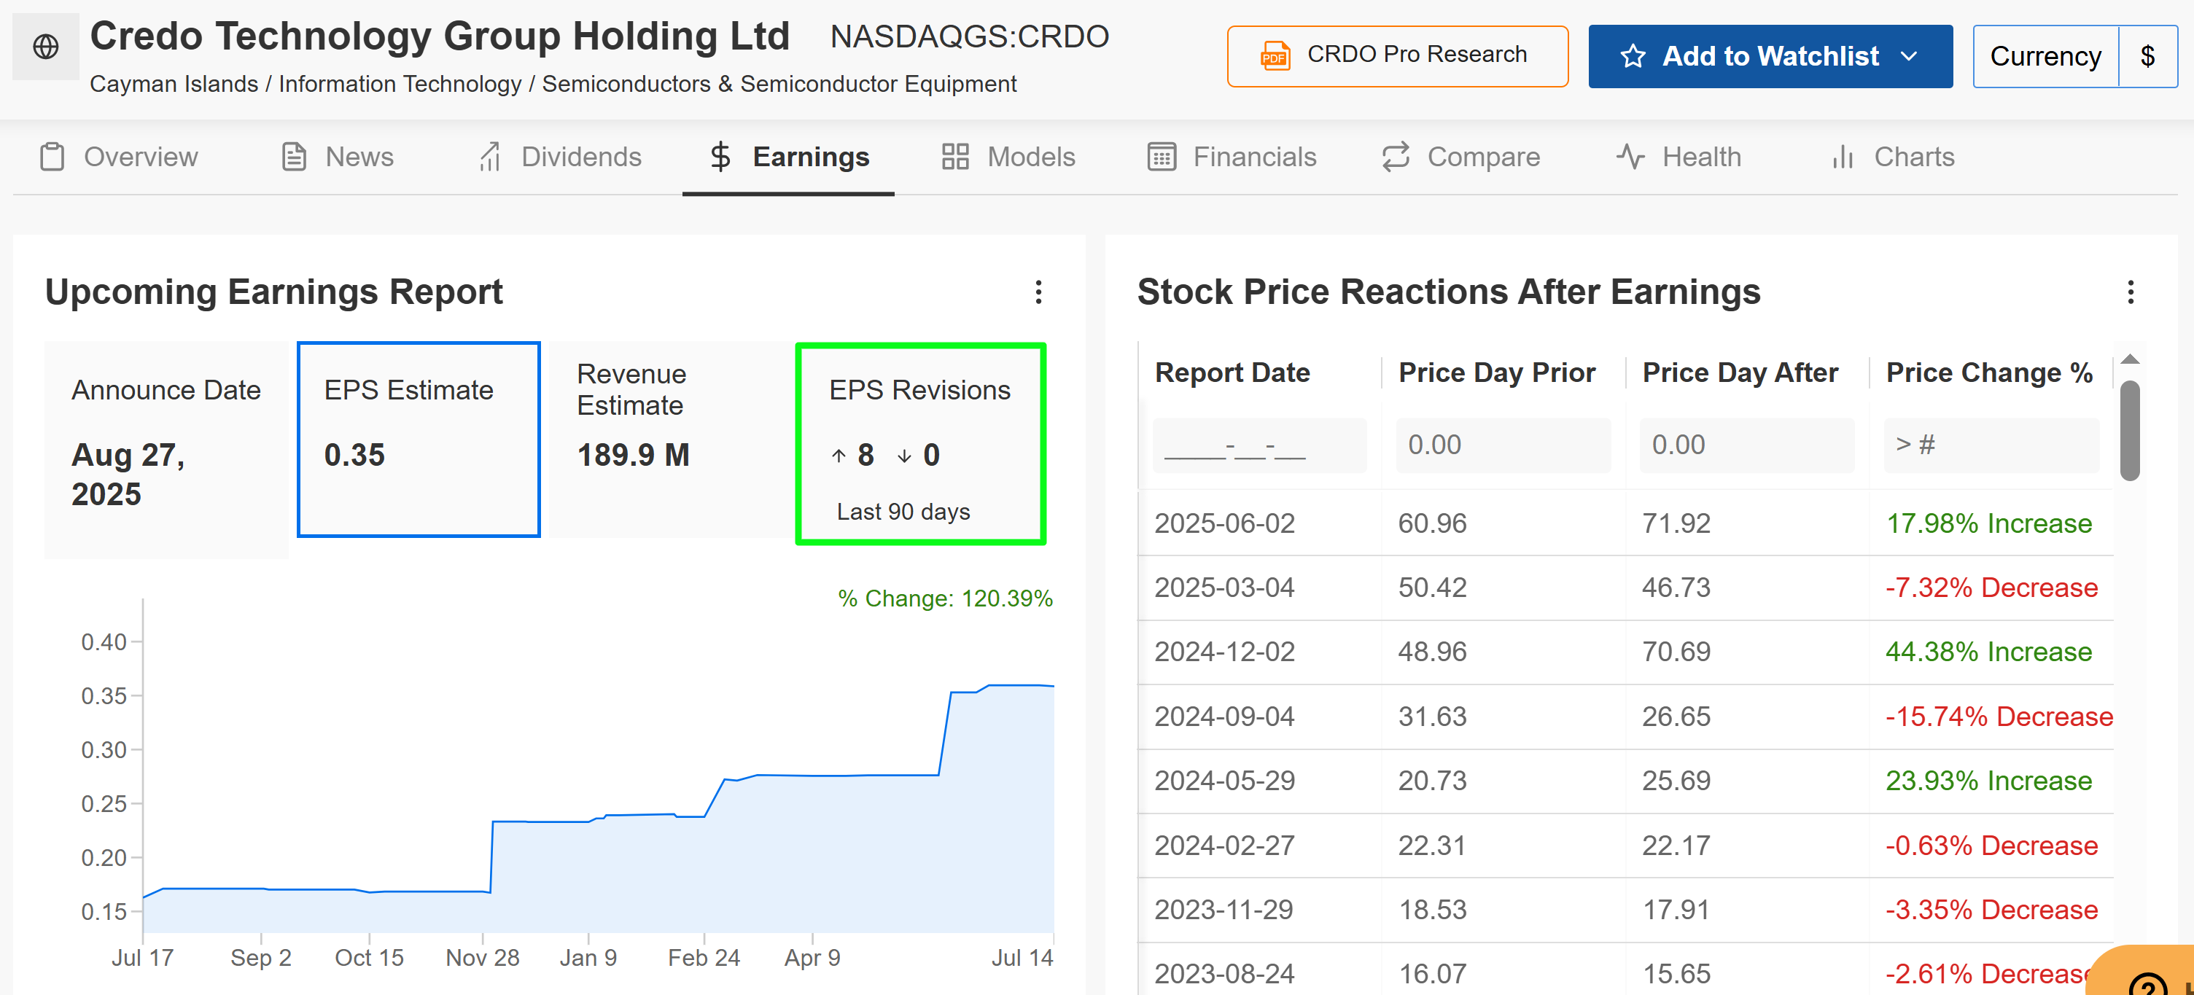2194x995 pixels.
Task: Click Add to Watchlist button
Action: 1770,56
